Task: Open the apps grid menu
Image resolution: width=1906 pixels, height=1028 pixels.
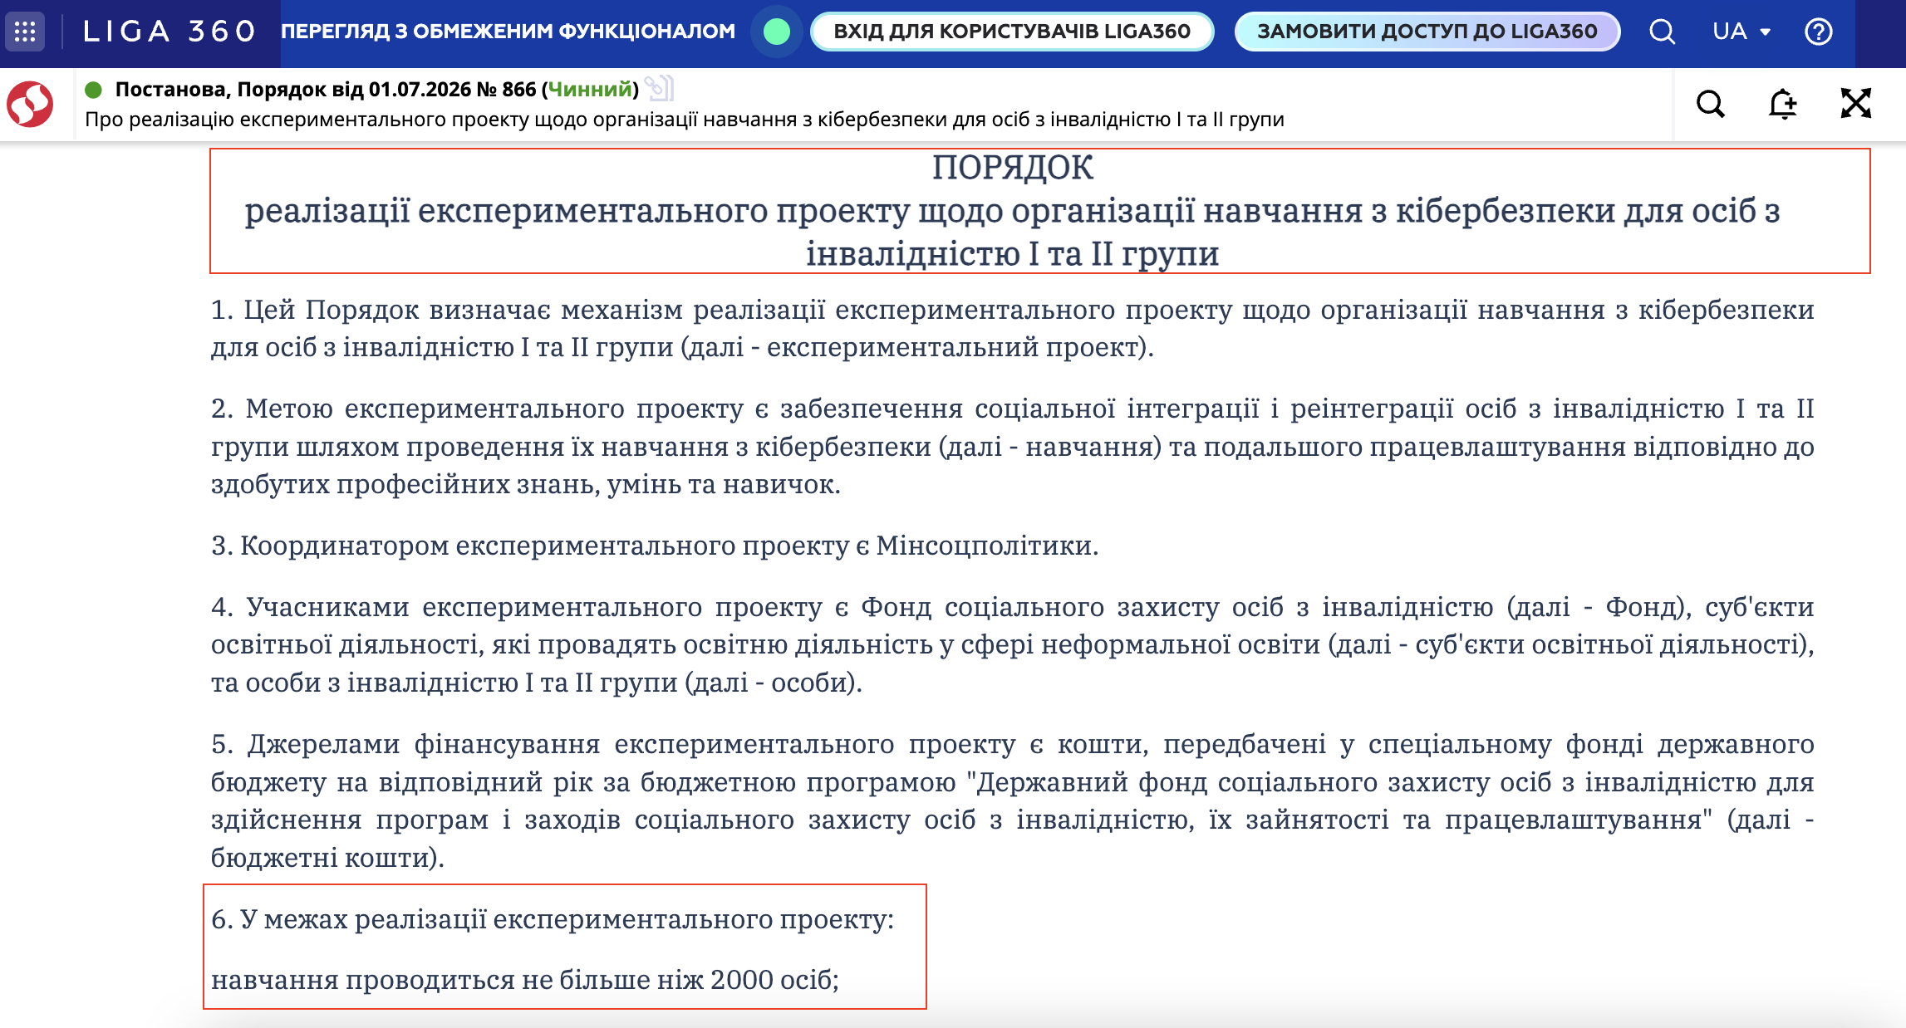Action: coord(25,32)
